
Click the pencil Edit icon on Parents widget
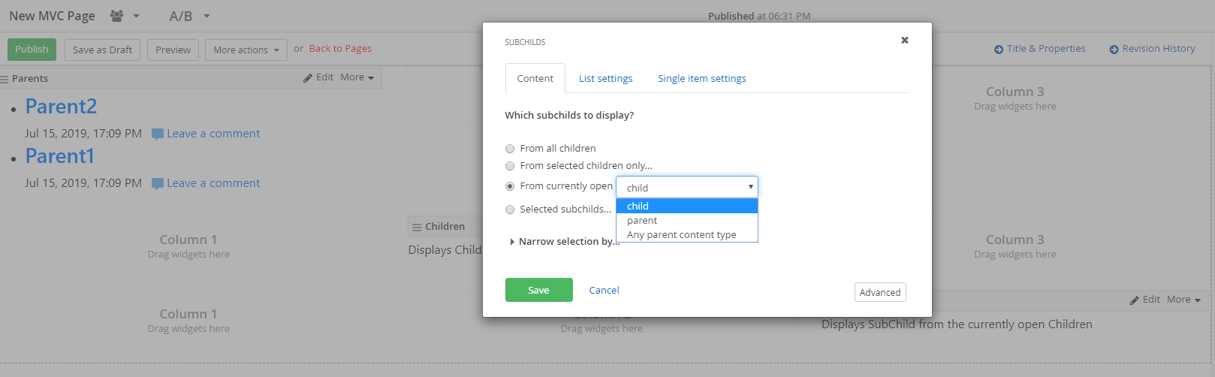tap(308, 77)
